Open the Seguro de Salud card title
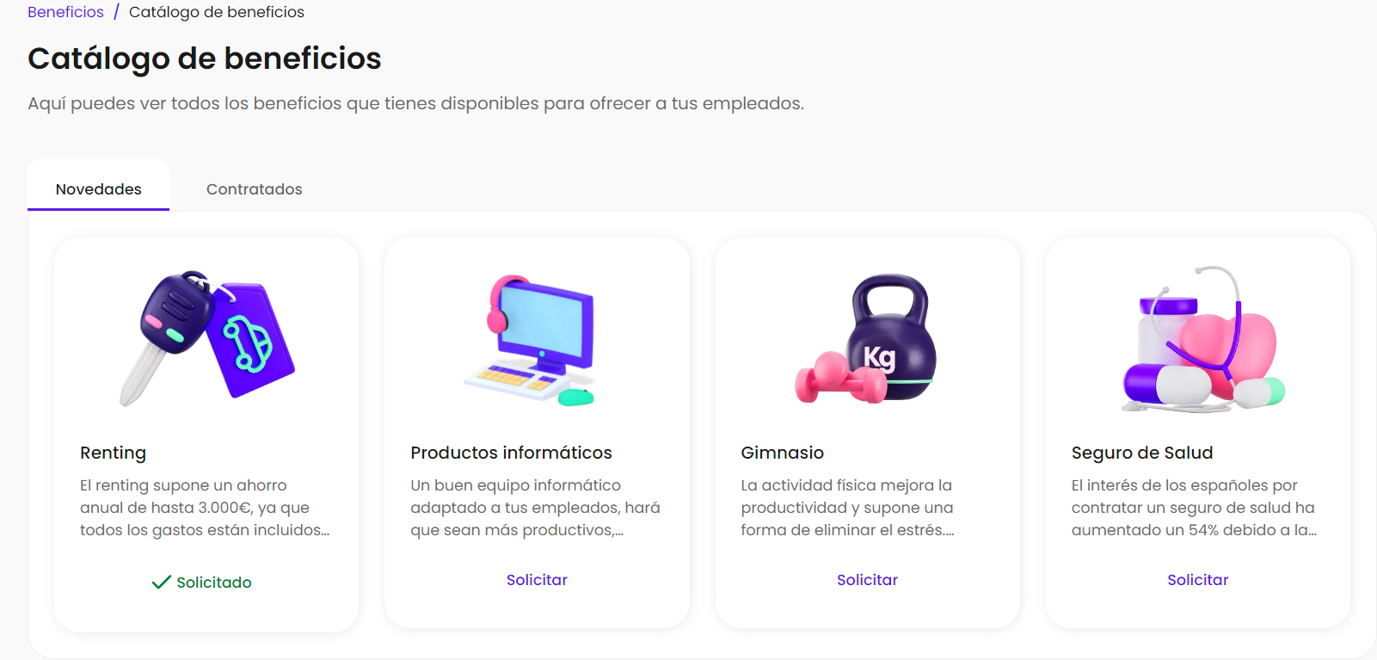 pos(1142,453)
